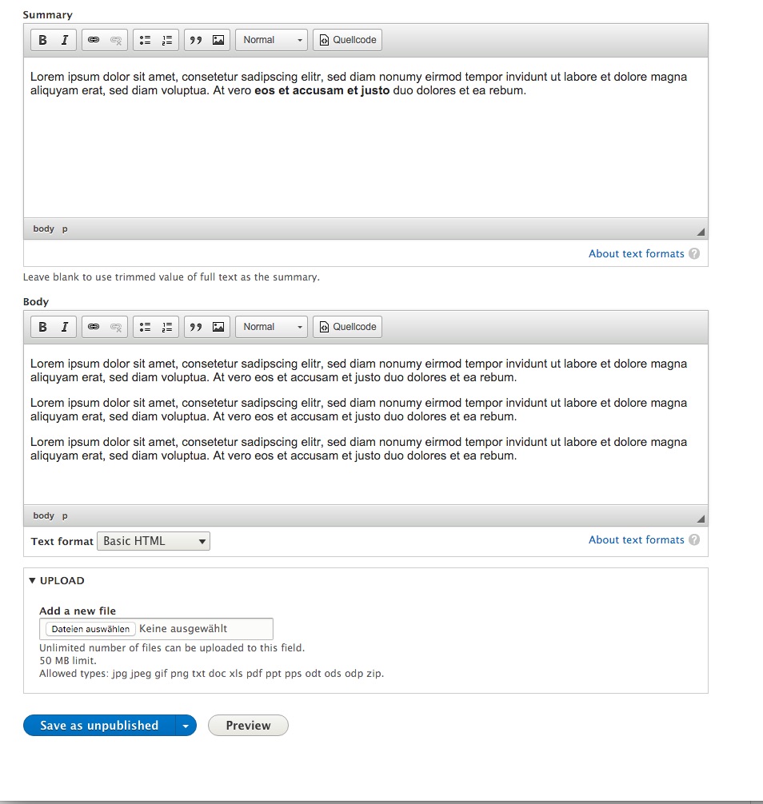The image size is (763, 804).
Task: Open About text formats link under Body
Action: tap(637, 539)
